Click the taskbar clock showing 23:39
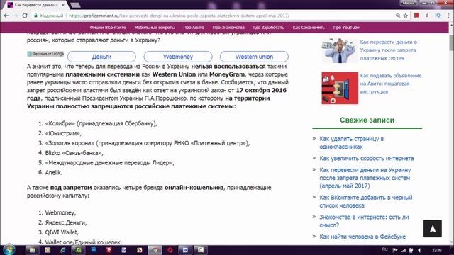The image size is (454, 255). (x=437, y=250)
